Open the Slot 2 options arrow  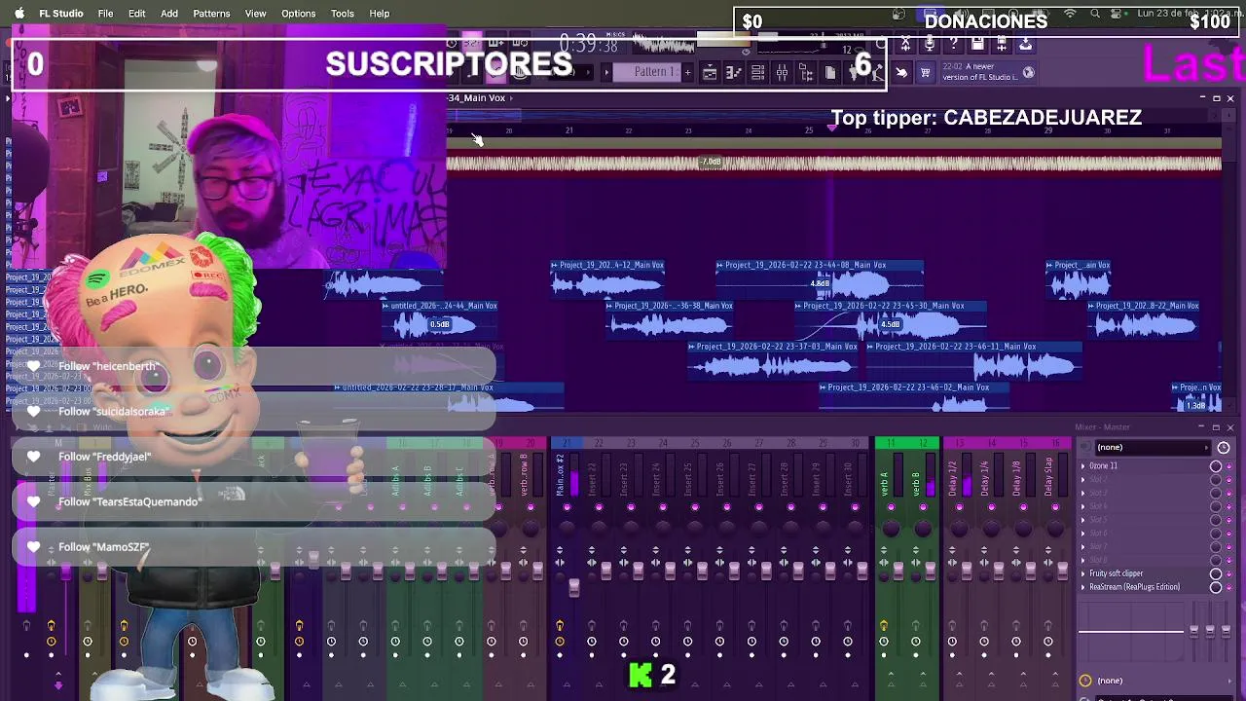click(x=1082, y=480)
